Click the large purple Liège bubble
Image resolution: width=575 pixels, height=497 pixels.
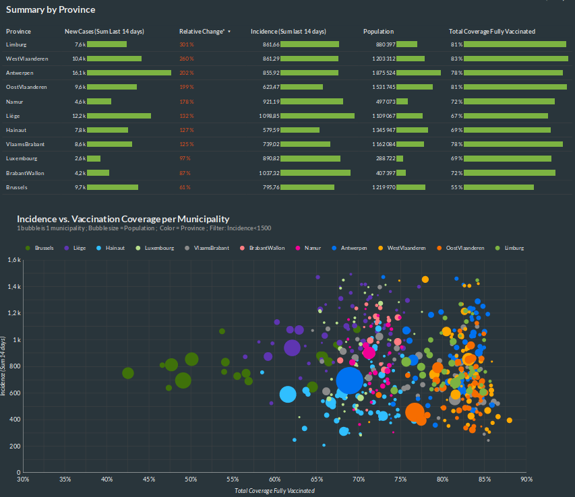pyautogui.click(x=292, y=347)
